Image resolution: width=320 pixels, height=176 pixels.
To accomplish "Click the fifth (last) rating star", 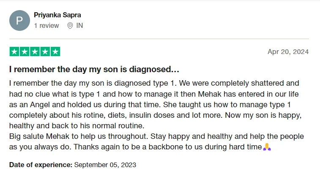I will (x=55, y=52).
